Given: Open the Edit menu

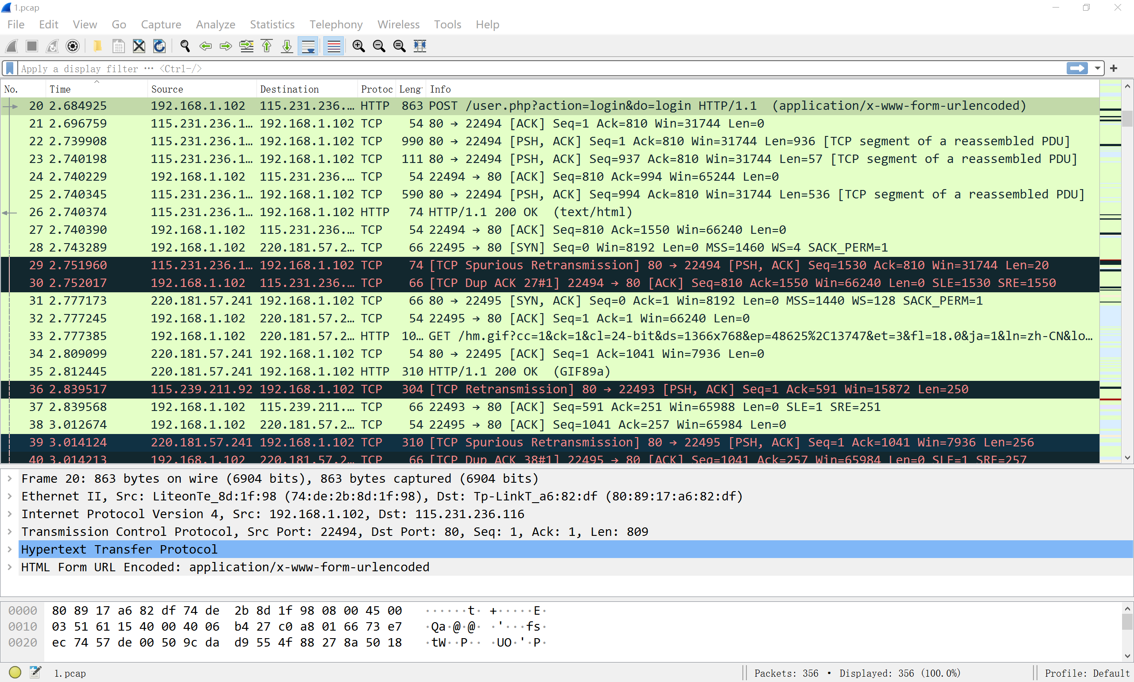Looking at the screenshot, I should 49,24.
